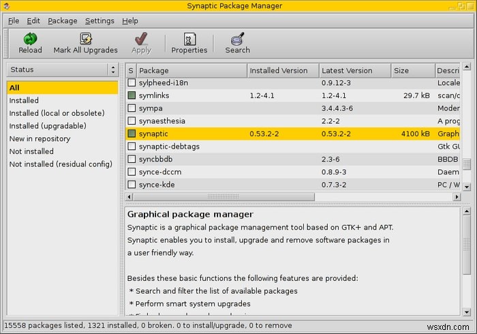Click the 4100 kB size cell

415,134
